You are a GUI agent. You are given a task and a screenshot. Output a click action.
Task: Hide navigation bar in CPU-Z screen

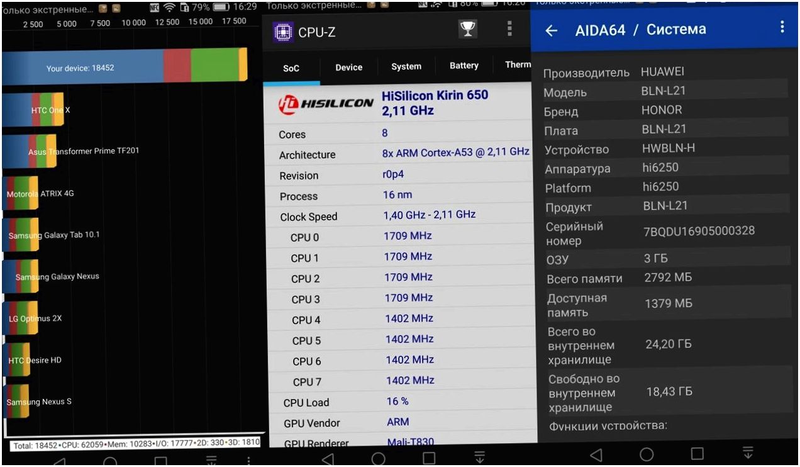click(x=479, y=458)
